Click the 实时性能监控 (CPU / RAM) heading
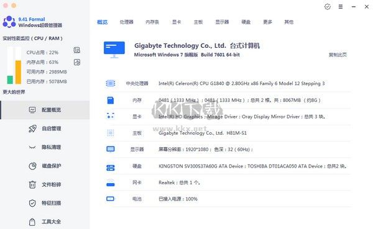This screenshot has height=229, width=373. [x=32, y=38]
